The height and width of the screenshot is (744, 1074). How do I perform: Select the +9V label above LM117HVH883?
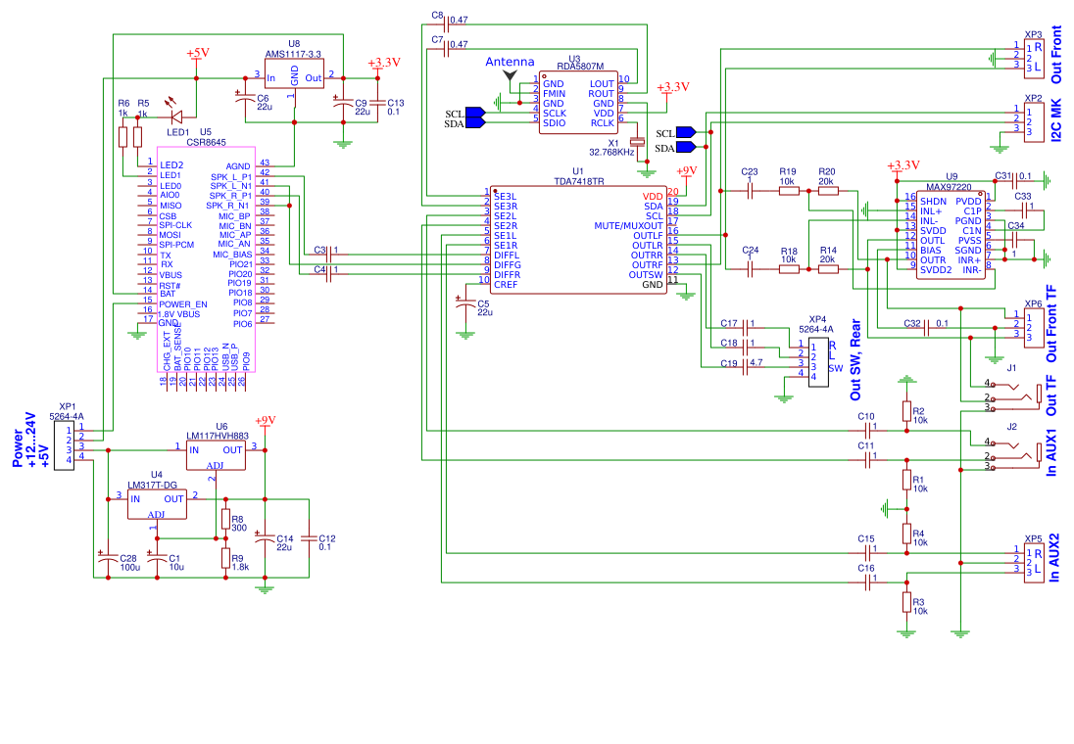(265, 420)
